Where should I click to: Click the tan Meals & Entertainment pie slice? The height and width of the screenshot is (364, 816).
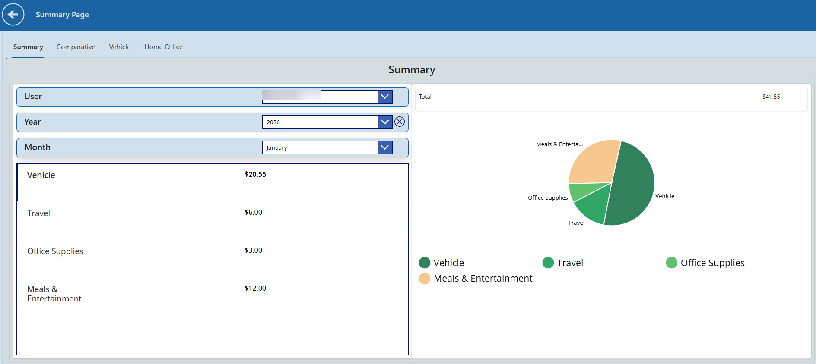[594, 162]
